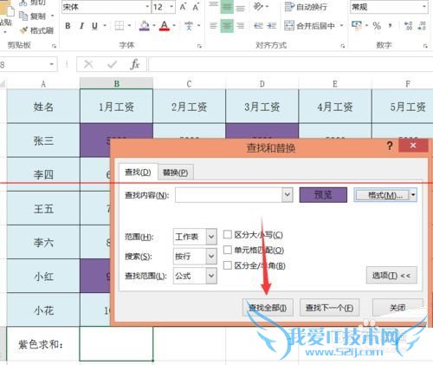Switch to the Find (查找) tab

click(x=138, y=173)
